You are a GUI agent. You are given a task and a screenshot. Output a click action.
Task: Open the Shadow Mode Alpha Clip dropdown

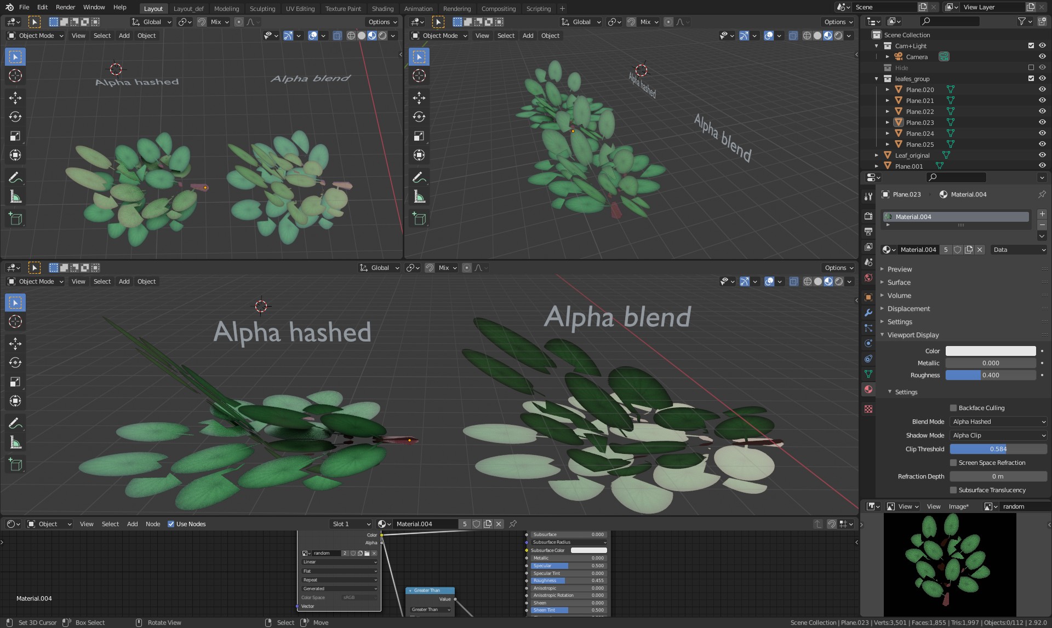[x=998, y=435]
